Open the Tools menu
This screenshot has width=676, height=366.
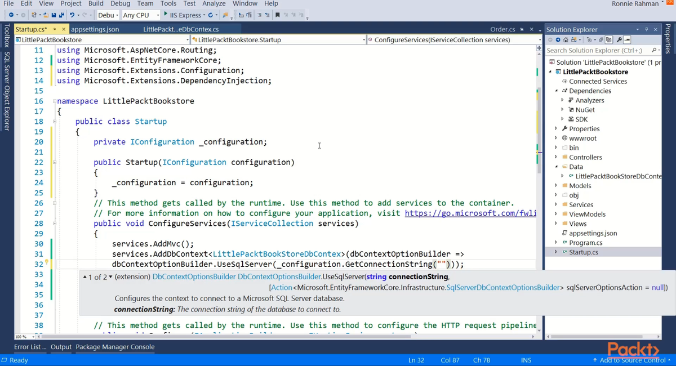point(168,3)
